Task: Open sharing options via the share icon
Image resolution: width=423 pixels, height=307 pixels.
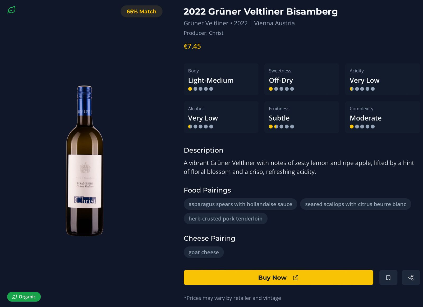Action: pyautogui.click(x=411, y=277)
